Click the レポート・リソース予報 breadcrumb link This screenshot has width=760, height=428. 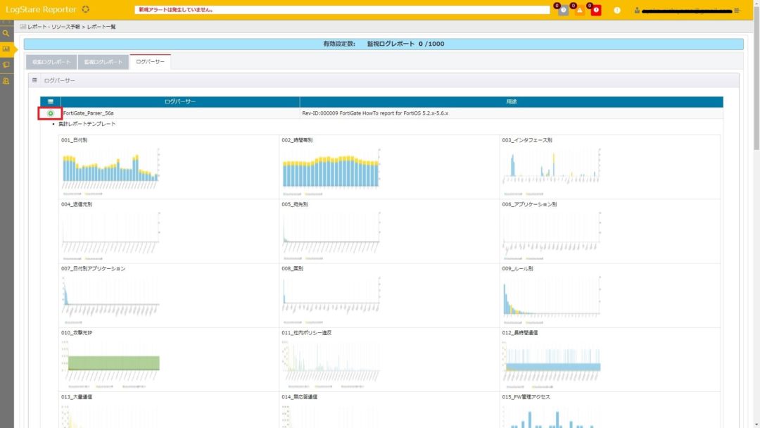[53, 27]
